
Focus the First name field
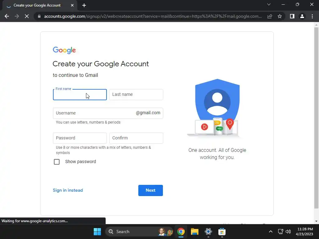[80, 95]
